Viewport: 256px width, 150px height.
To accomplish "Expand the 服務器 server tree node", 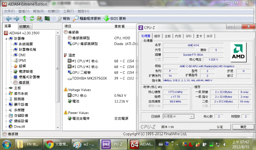I will point(6,99).
